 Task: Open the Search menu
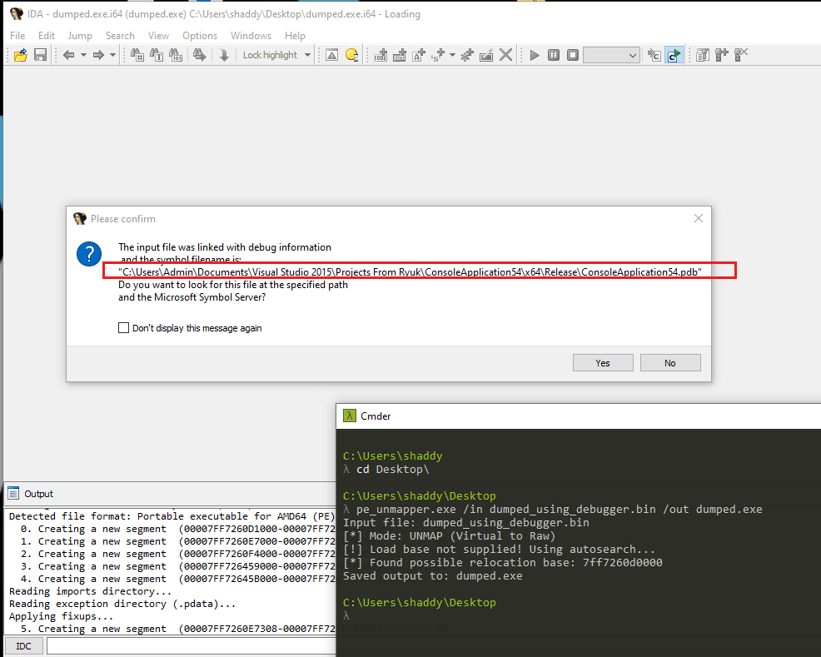click(120, 36)
